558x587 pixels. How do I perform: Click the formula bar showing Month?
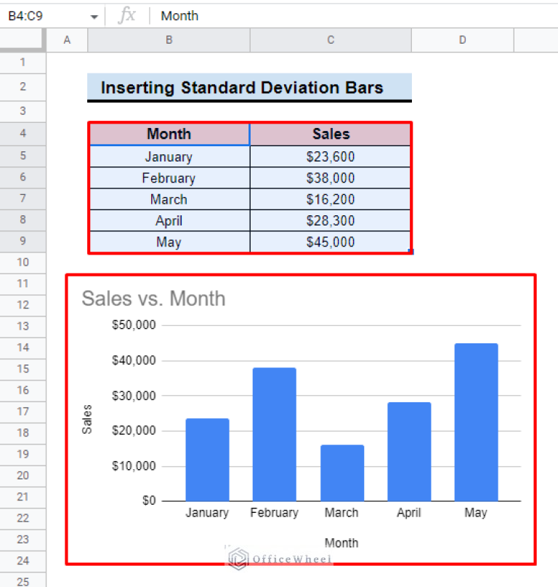pyautogui.click(x=179, y=15)
